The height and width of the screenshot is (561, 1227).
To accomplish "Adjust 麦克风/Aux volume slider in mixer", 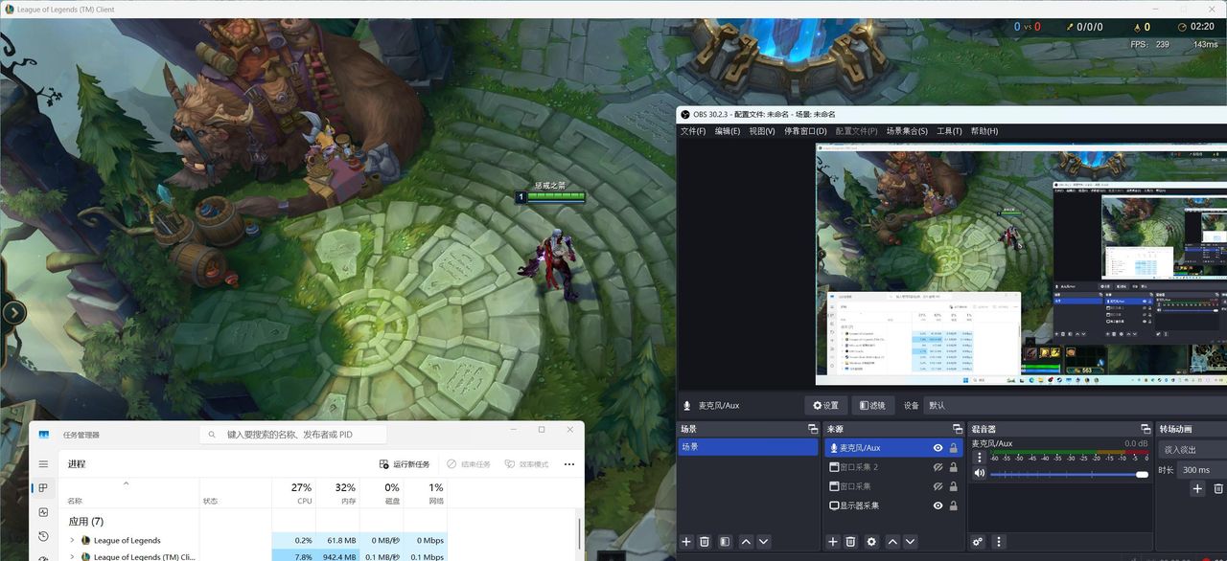I will point(1069,474).
